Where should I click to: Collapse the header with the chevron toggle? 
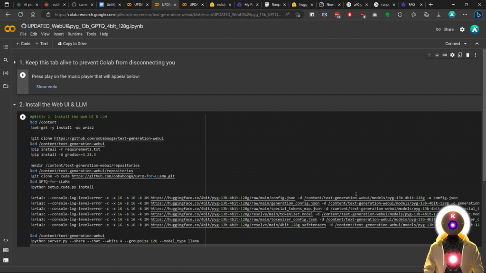pos(477,44)
